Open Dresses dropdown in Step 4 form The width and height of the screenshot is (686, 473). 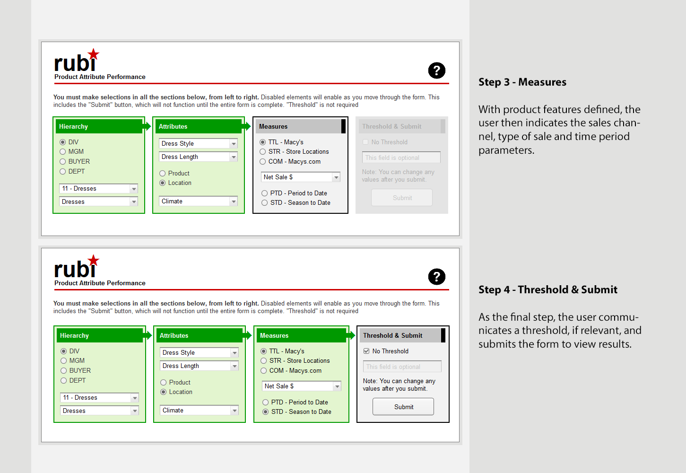pos(99,411)
